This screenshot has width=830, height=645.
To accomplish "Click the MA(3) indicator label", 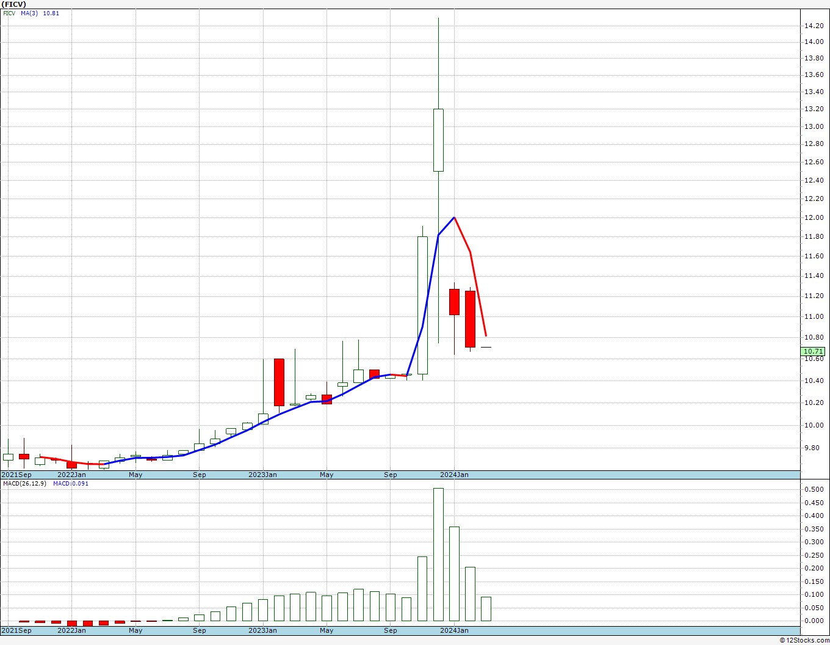I will coord(29,13).
